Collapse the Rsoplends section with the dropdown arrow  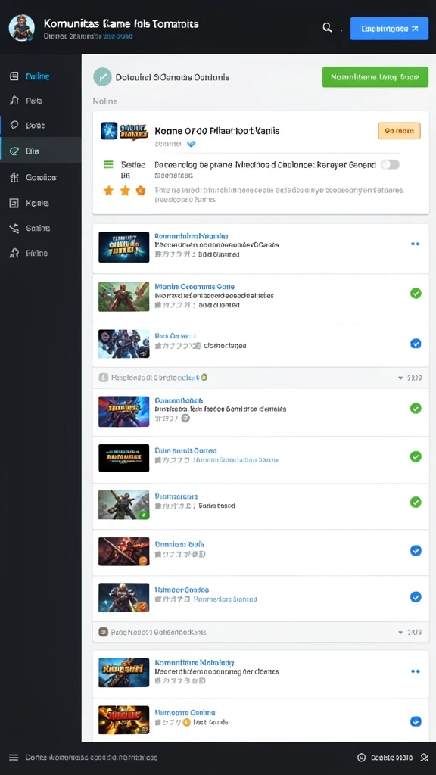[x=400, y=378]
